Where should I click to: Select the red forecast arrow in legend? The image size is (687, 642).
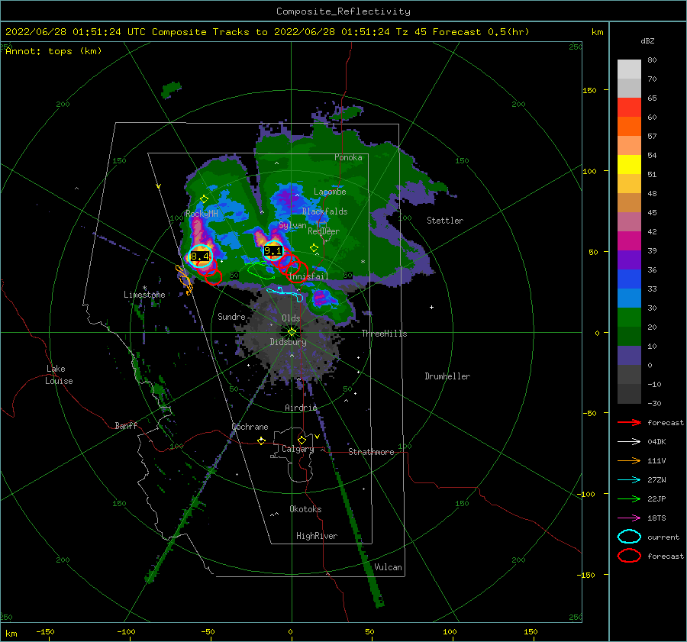point(629,422)
